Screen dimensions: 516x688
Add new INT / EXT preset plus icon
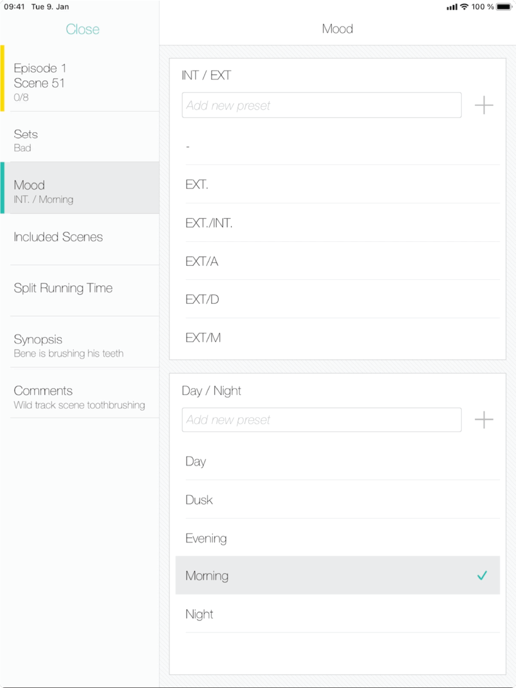484,105
